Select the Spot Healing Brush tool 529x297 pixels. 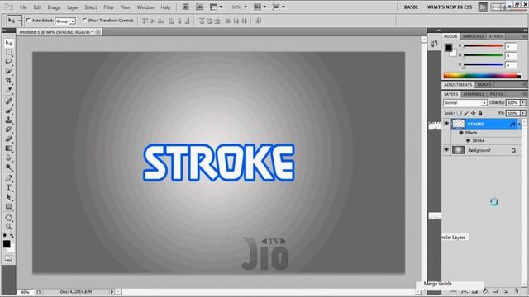pyautogui.click(x=9, y=101)
